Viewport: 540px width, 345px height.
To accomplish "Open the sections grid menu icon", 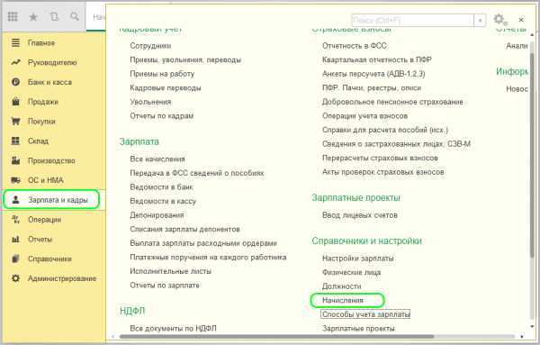I will (x=13, y=16).
